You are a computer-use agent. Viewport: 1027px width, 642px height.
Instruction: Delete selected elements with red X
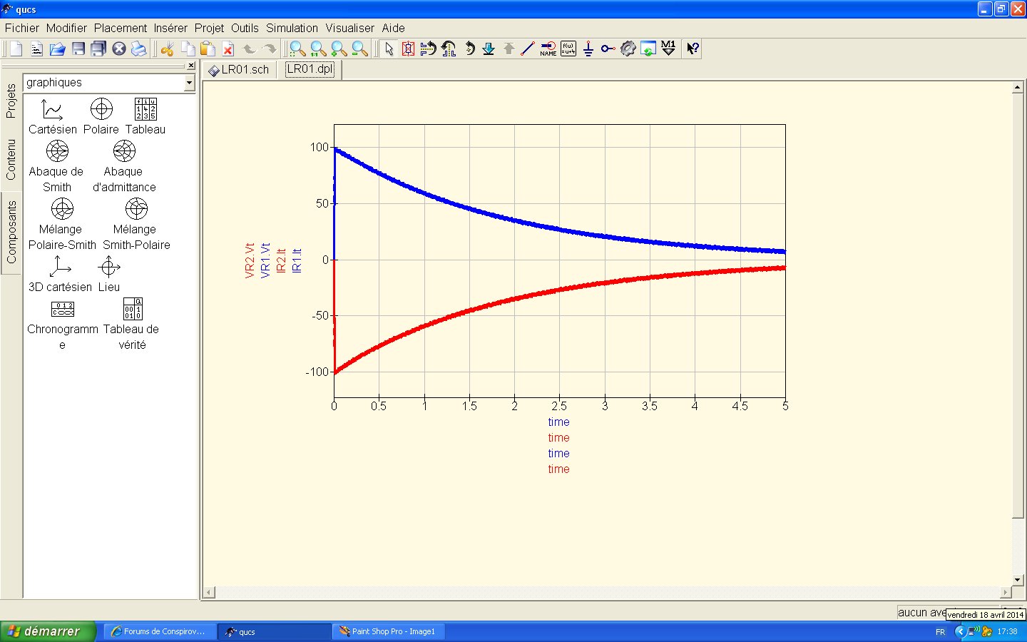coord(228,49)
